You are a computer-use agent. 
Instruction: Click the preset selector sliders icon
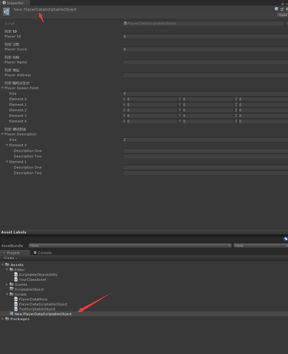point(282,9)
